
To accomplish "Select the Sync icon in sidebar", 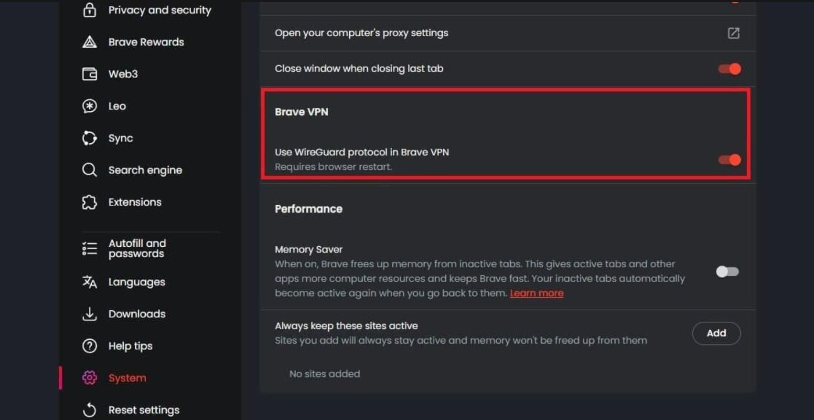I will click(x=89, y=137).
